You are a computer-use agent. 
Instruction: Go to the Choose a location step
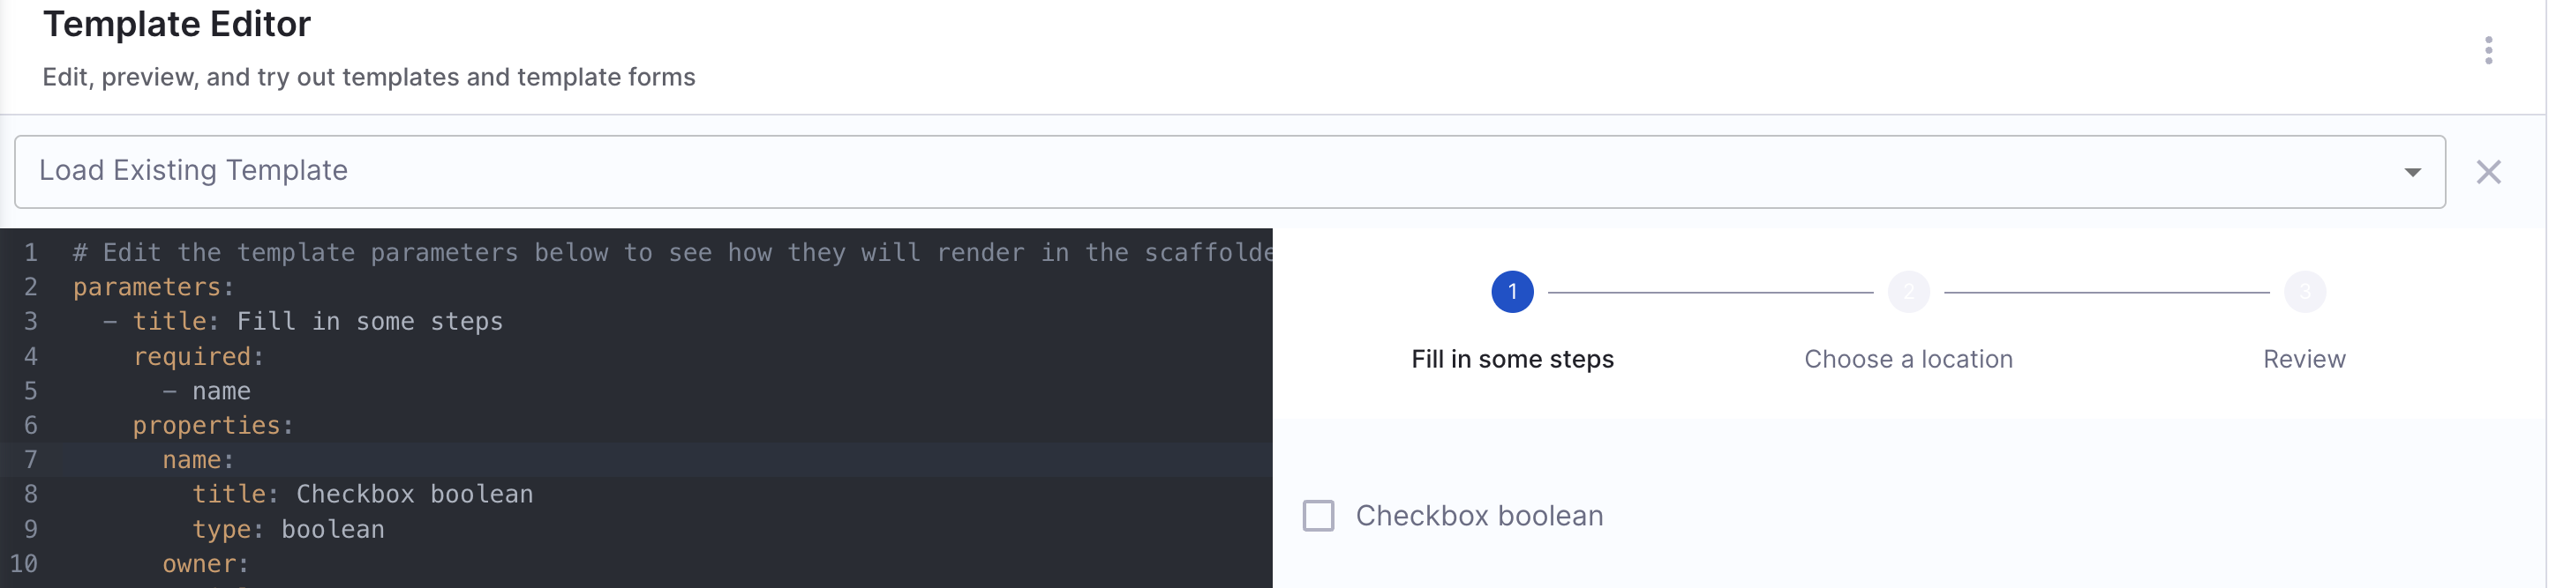coord(1908,360)
